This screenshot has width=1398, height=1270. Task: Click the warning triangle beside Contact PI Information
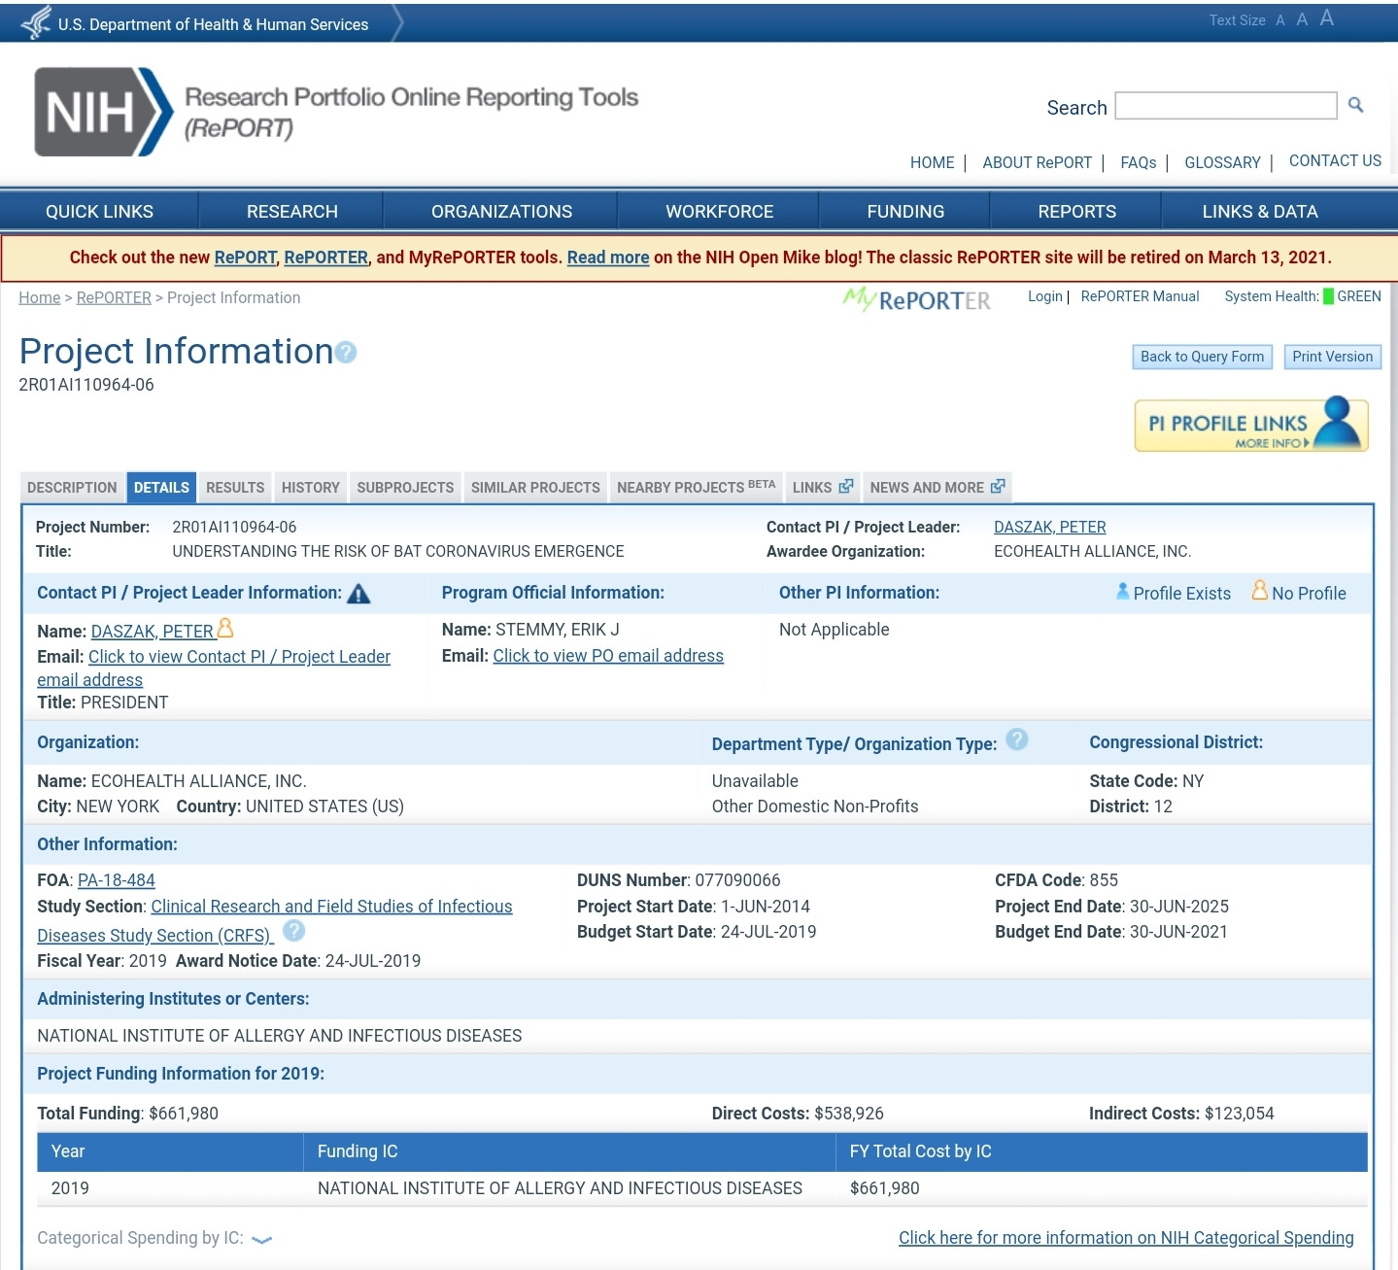[x=358, y=594]
